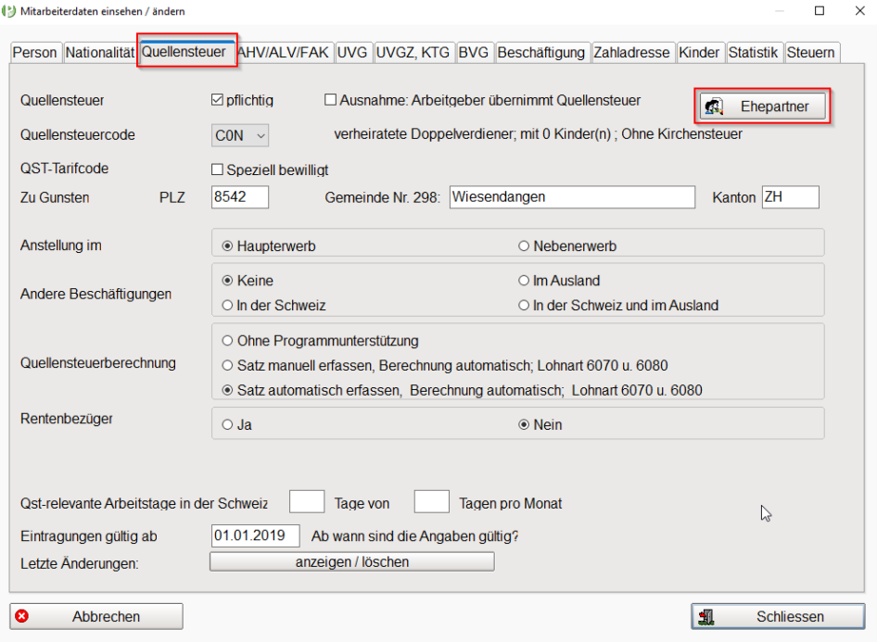This screenshot has width=877, height=642.
Task: Switch to the Zahladresse tab
Action: pyautogui.click(x=632, y=53)
